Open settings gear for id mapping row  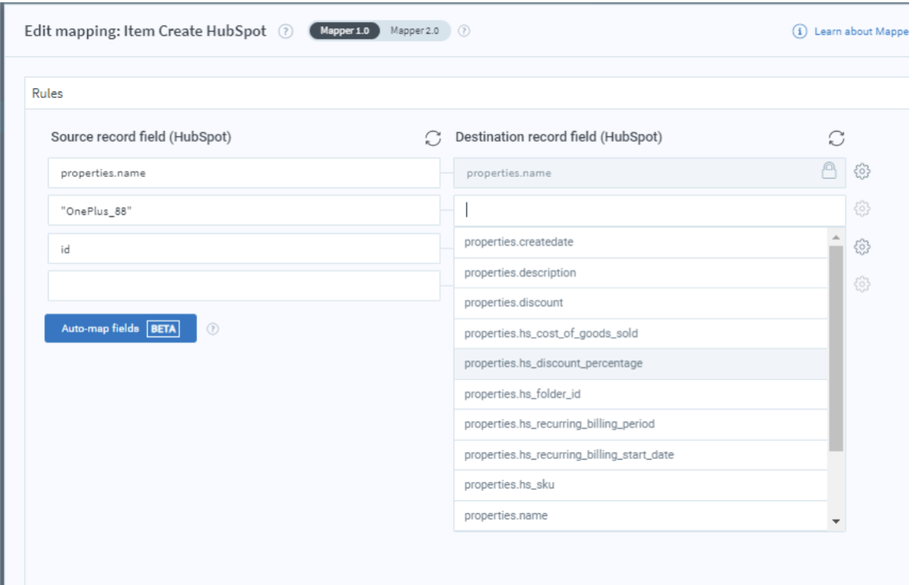click(x=863, y=247)
